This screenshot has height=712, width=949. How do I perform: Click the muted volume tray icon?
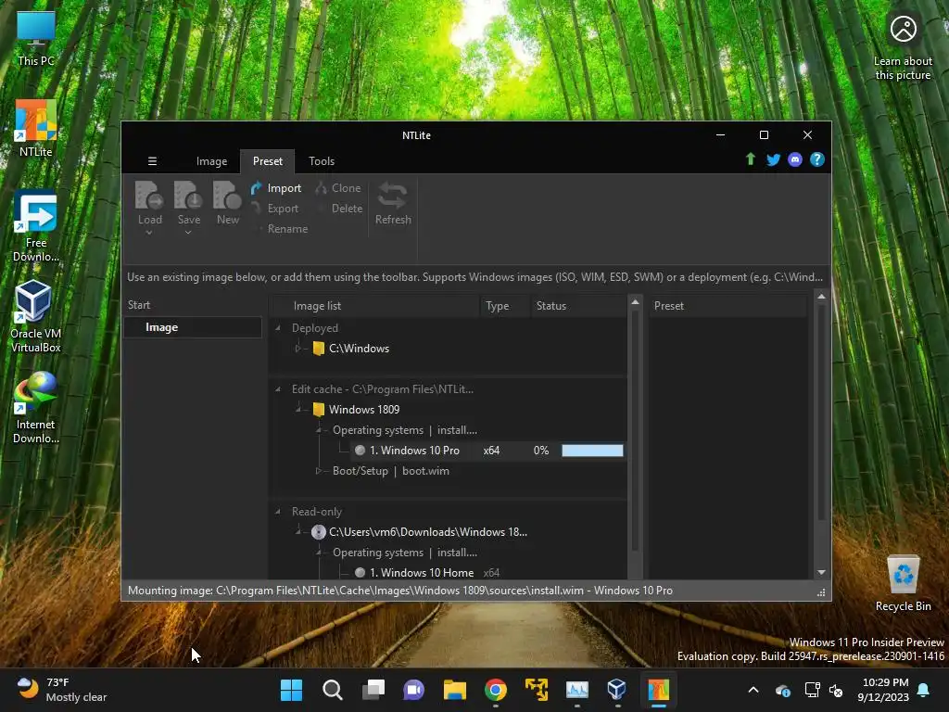pos(836,690)
